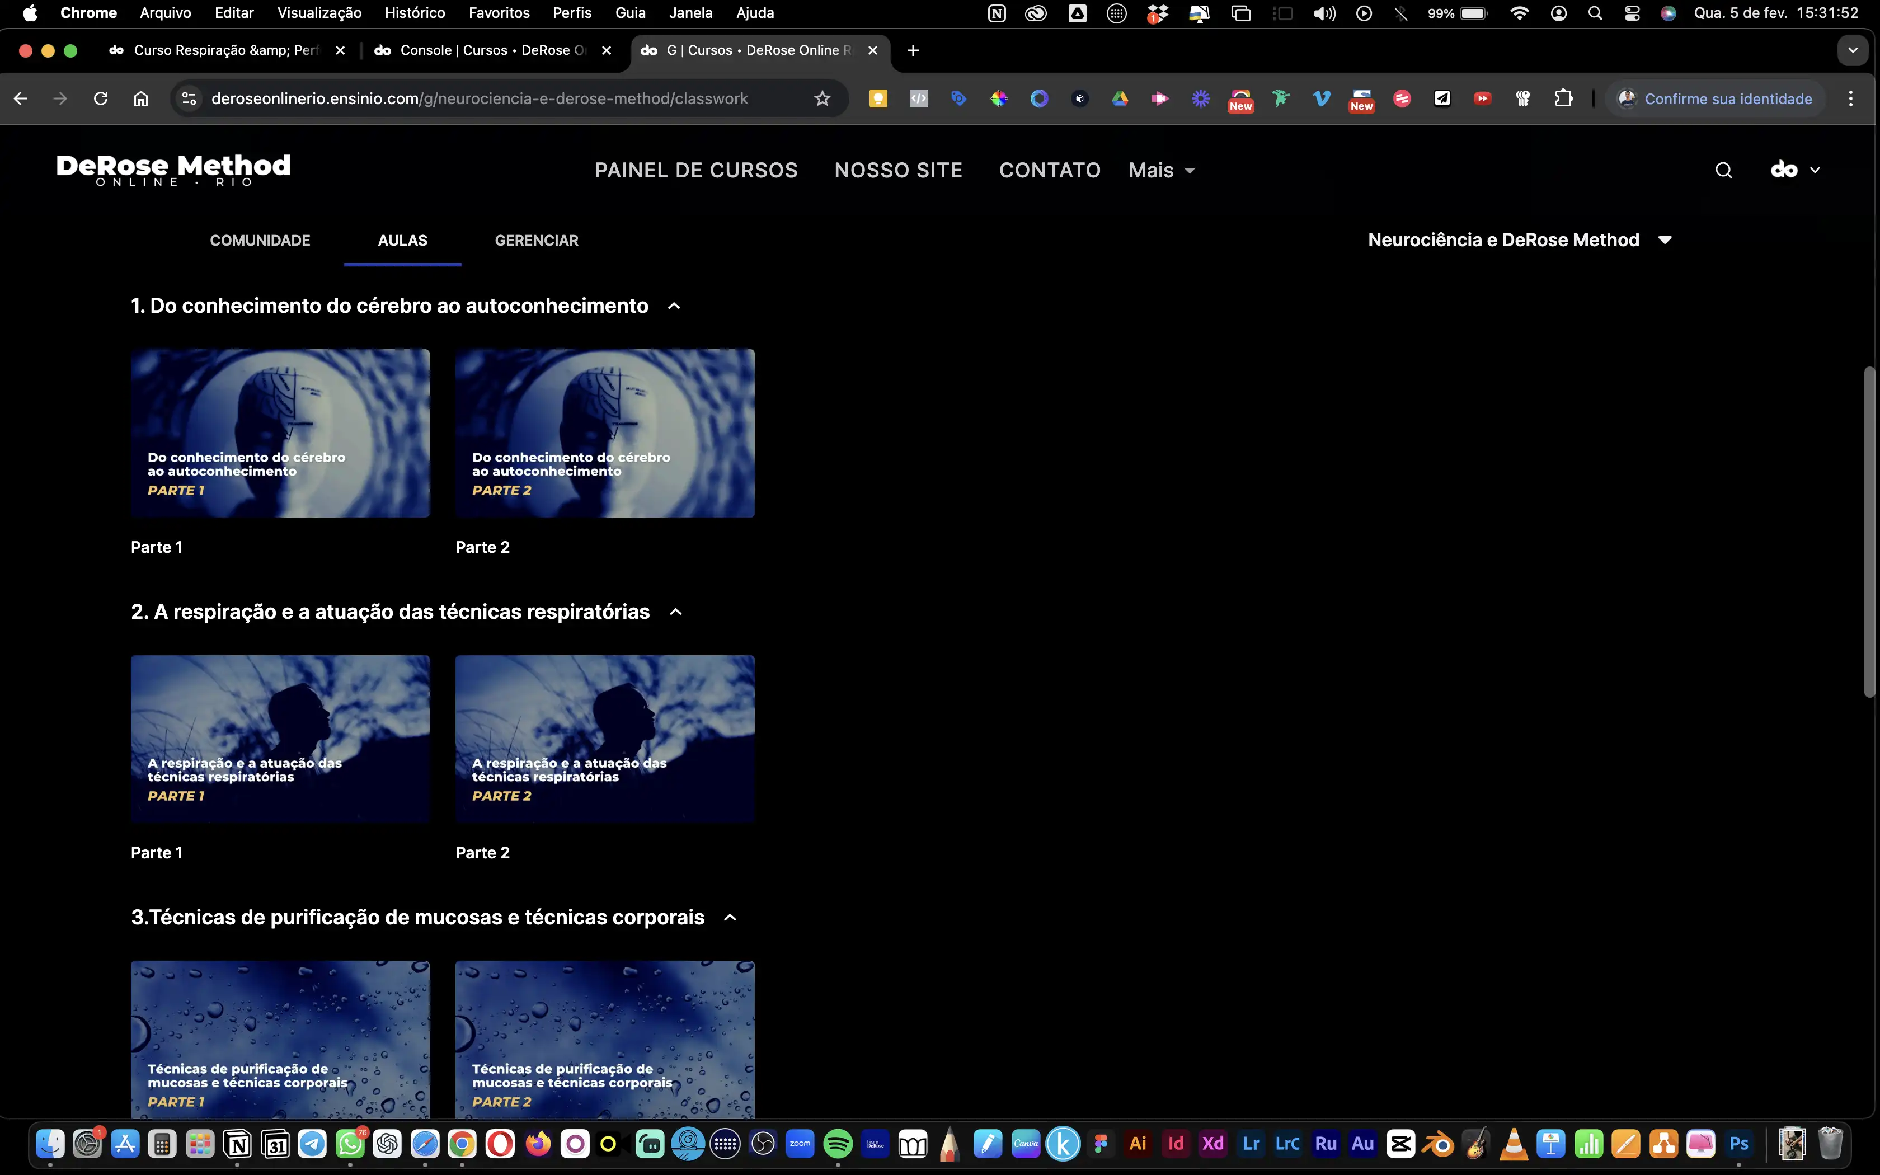Collapse section 1 Do conhecimento do cérebro
1880x1175 pixels.
(x=674, y=306)
